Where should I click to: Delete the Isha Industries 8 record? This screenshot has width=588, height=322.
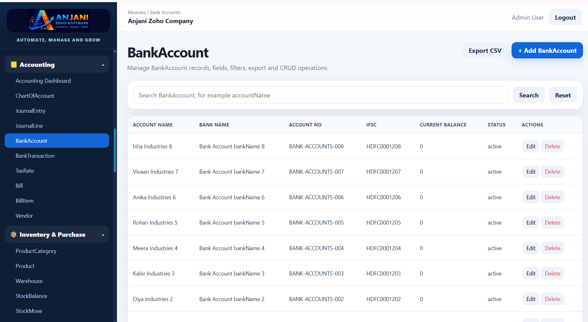[552, 146]
